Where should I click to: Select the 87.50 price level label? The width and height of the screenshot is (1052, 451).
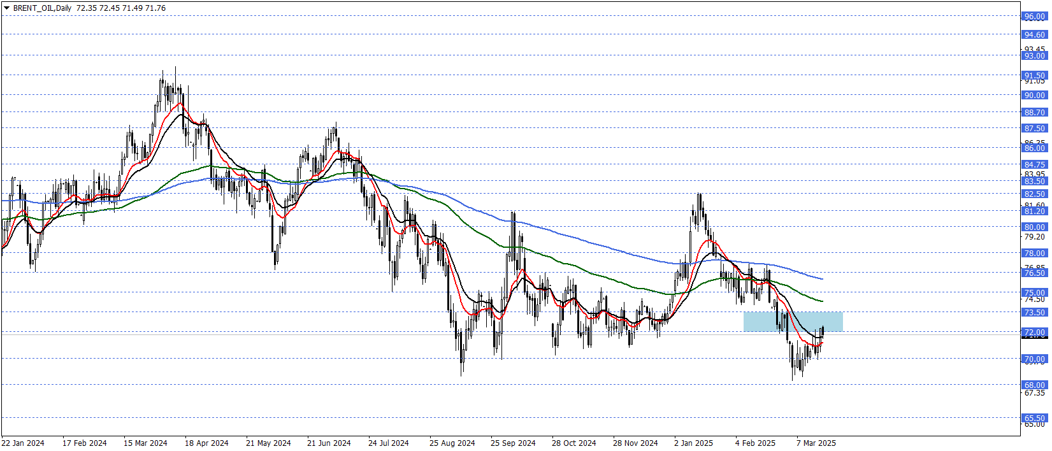click(1035, 129)
